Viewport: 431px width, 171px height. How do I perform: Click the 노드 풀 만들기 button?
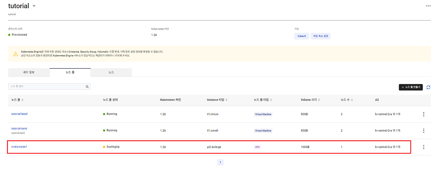click(x=410, y=87)
